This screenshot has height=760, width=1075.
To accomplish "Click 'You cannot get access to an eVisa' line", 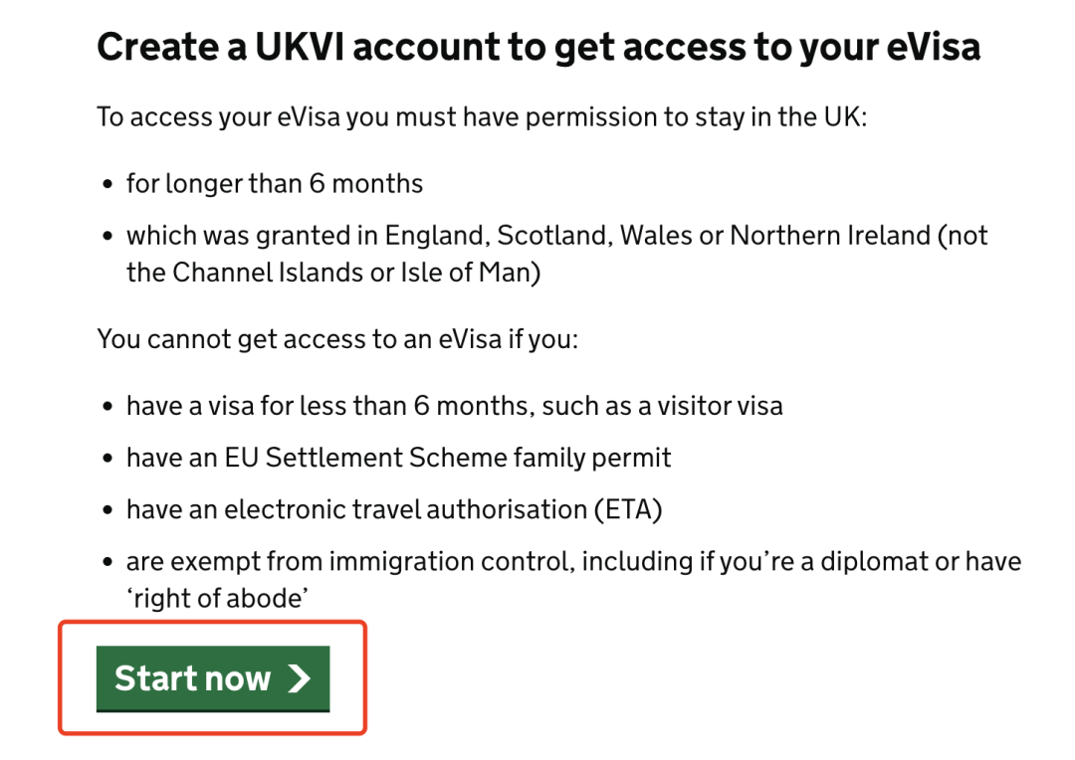I will [337, 339].
